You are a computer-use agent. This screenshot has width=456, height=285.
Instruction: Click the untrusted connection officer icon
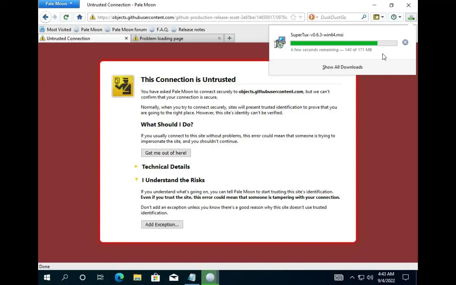pos(123,86)
